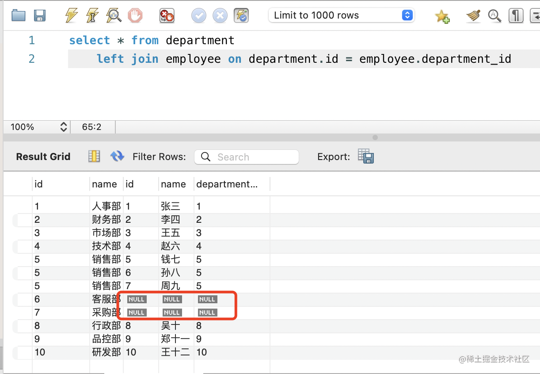The width and height of the screenshot is (540, 374).
Task: Select the 研发部 cell
Action: pyautogui.click(x=106, y=352)
